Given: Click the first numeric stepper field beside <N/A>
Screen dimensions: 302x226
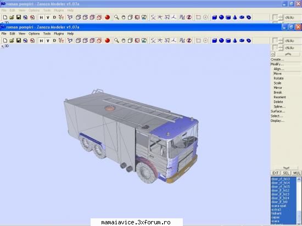Looking at the screenshot, I should coord(277,41).
